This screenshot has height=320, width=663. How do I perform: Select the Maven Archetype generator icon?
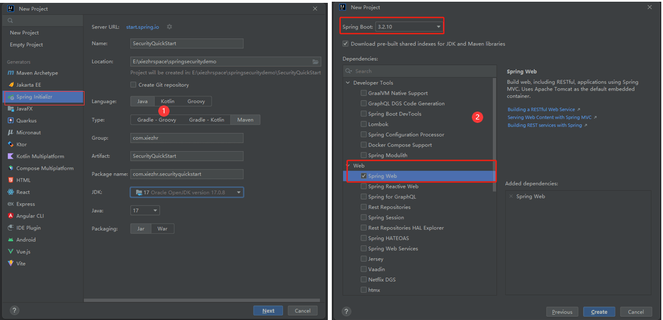pos(11,73)
